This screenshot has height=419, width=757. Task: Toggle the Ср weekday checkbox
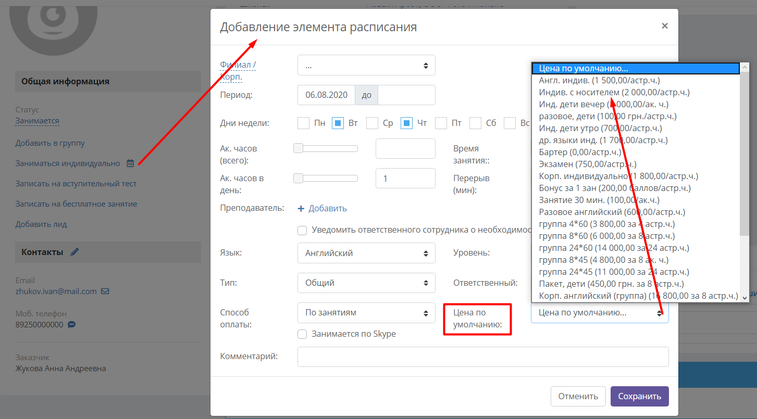(372, 123)
